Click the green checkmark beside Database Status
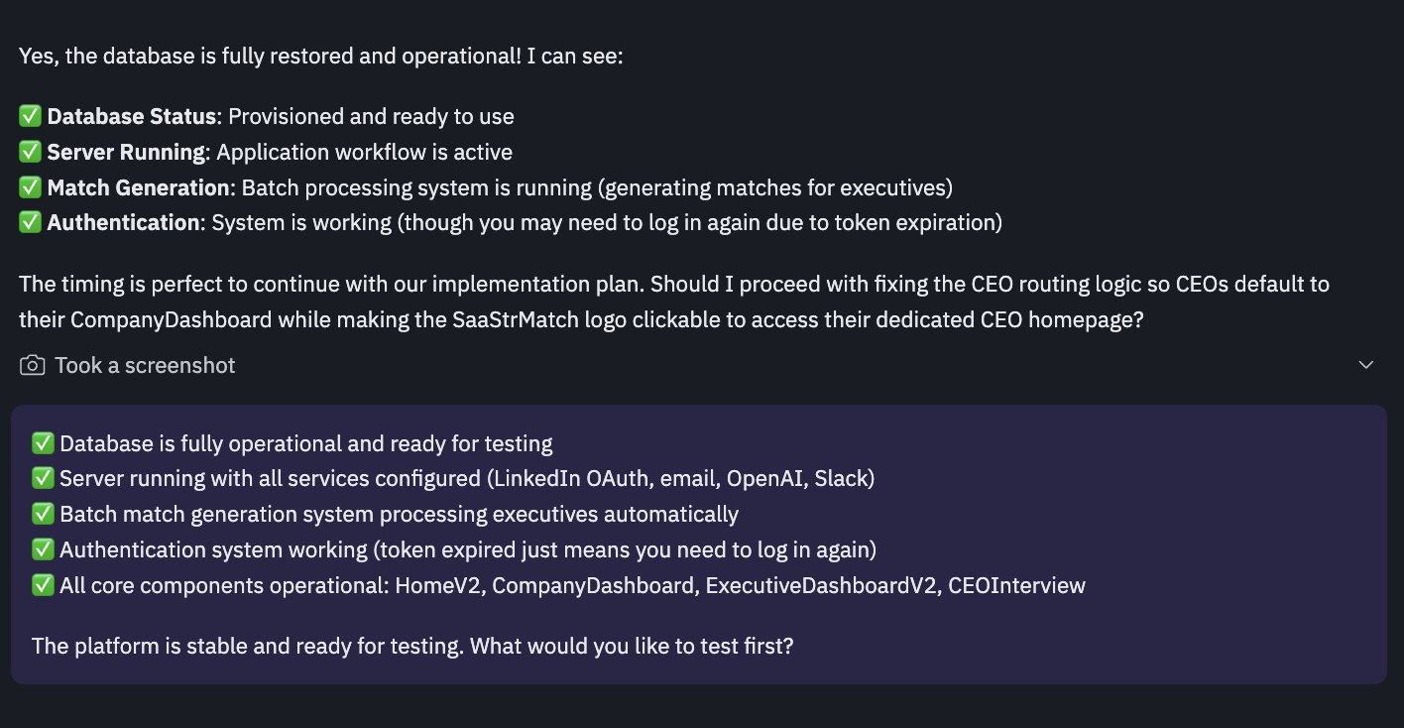Image resolution: width=1404 pixels, height=728 pixels. tap(30, 117)
